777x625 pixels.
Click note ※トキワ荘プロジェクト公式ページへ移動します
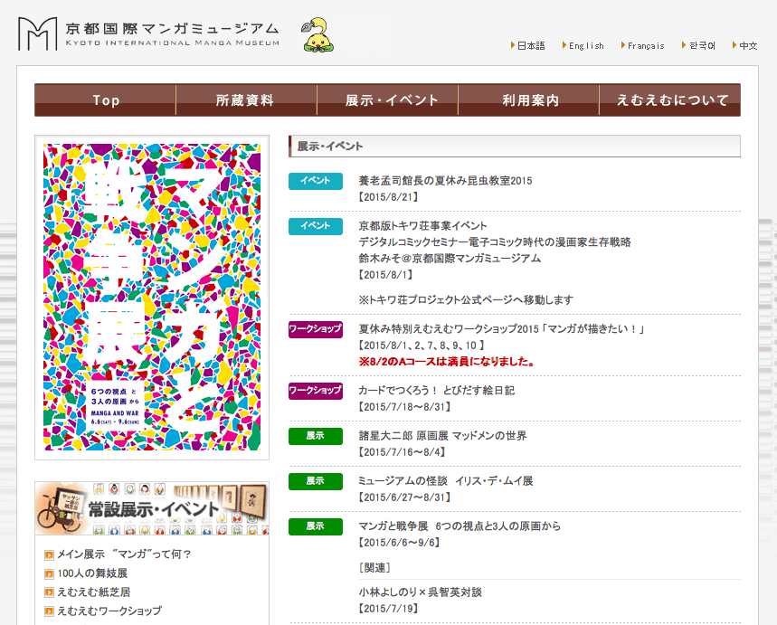tap(466, 300)
